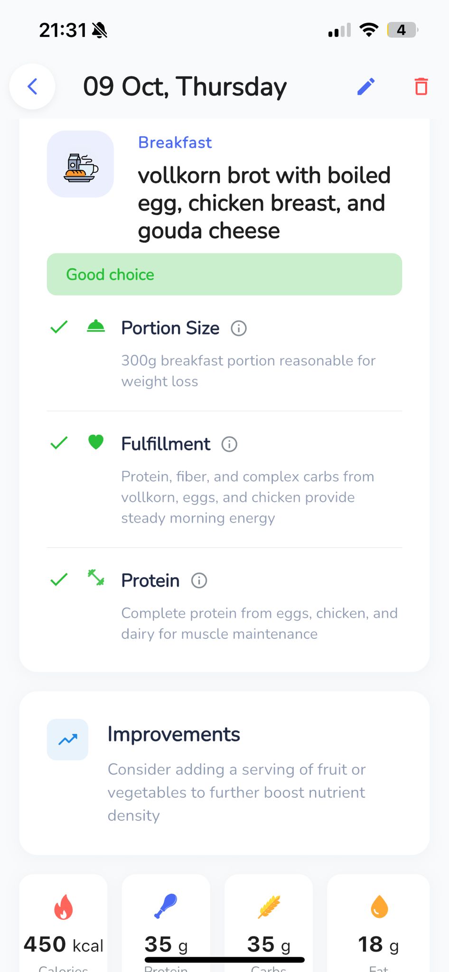Tap the wheat carbs icon

[269, 906]
